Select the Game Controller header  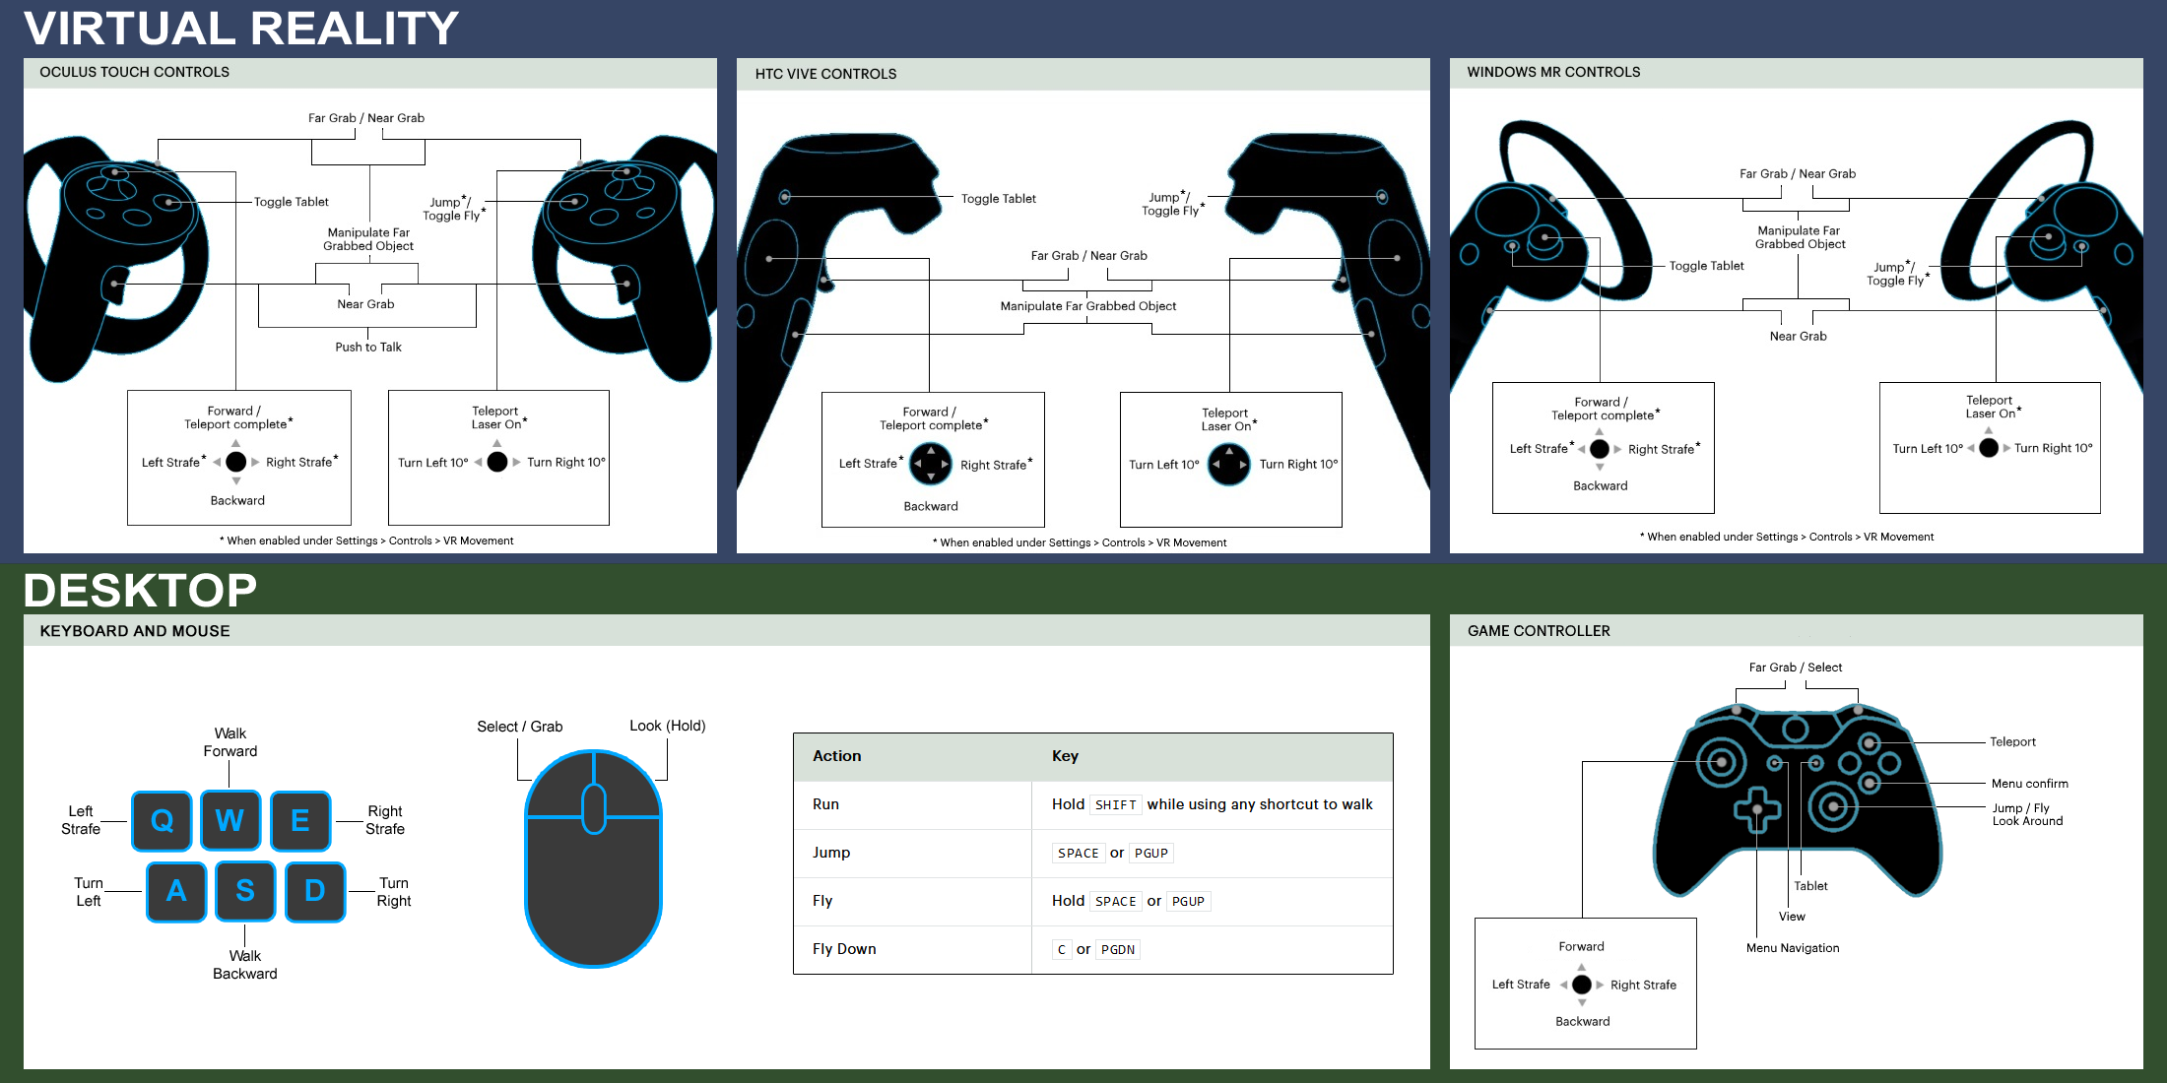tap(1797, 631)
